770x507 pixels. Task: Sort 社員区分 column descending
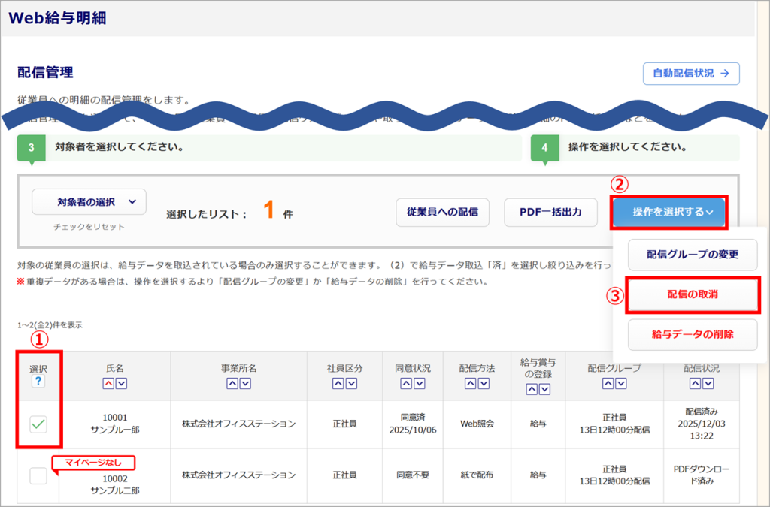coord(351,384)
